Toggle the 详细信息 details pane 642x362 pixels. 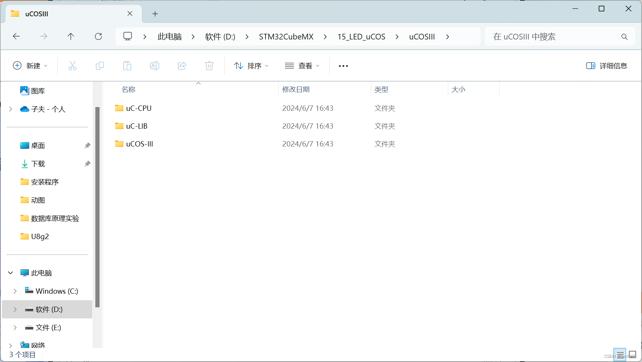[607, 66]
